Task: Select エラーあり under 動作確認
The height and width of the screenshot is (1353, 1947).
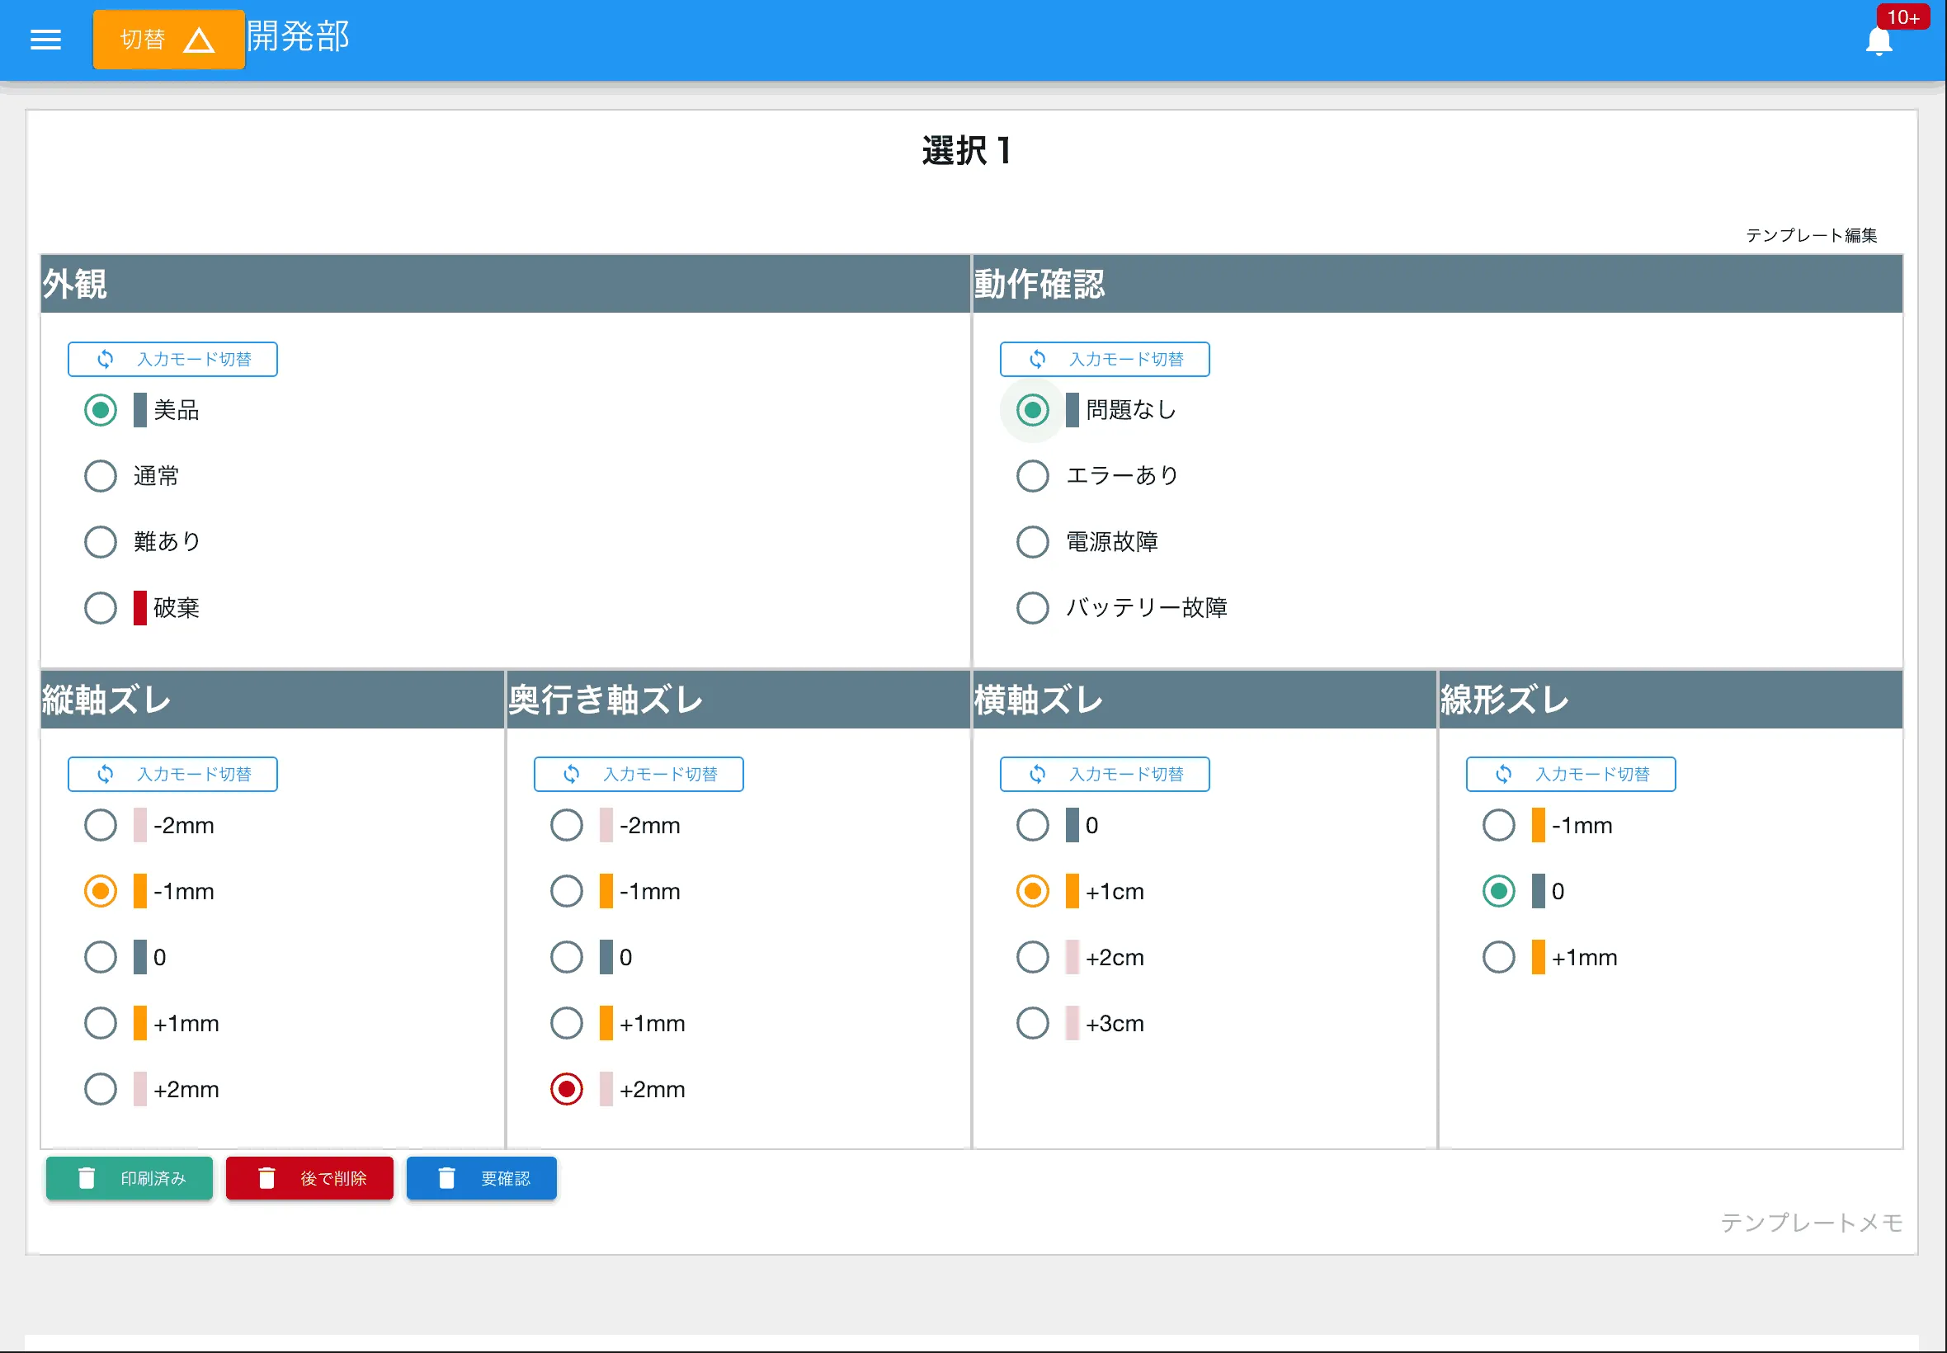Action: [1031, 475]
